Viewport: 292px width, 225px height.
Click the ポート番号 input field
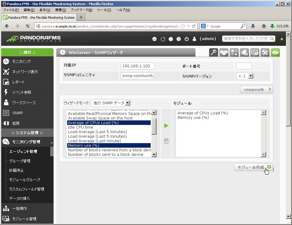pyautogui.click(x=244, y=66)
